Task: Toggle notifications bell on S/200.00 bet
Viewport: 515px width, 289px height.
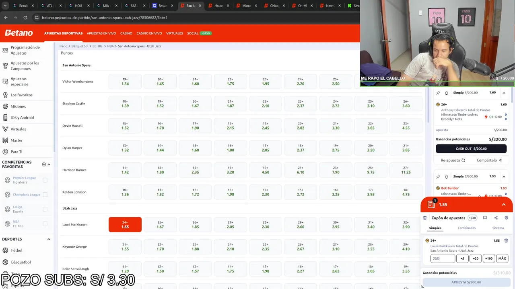Action: pos(447,93)
